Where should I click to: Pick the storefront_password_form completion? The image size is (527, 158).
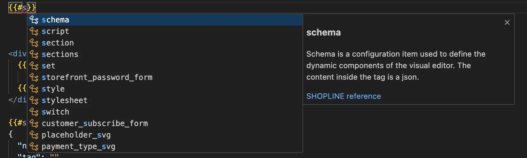point(97,77)
